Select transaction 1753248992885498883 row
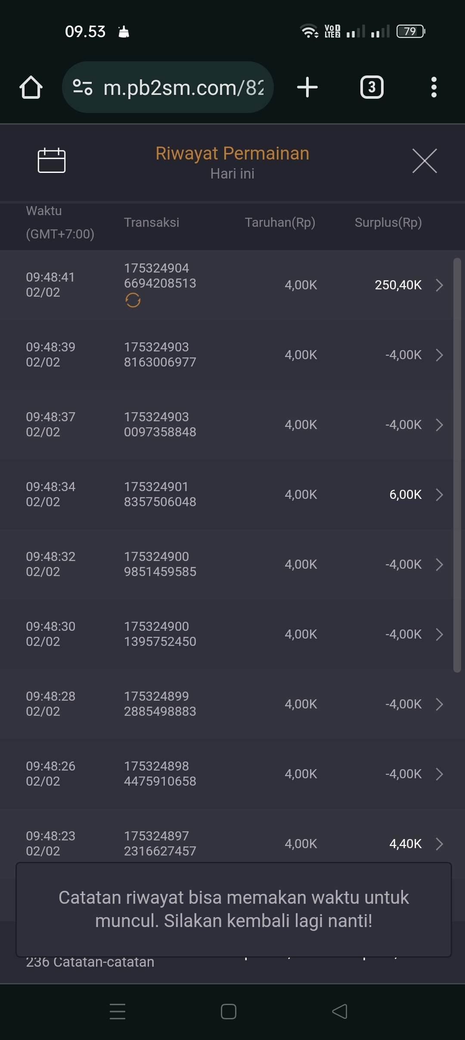Screen dimensions: 465x1040 [160, 704]
